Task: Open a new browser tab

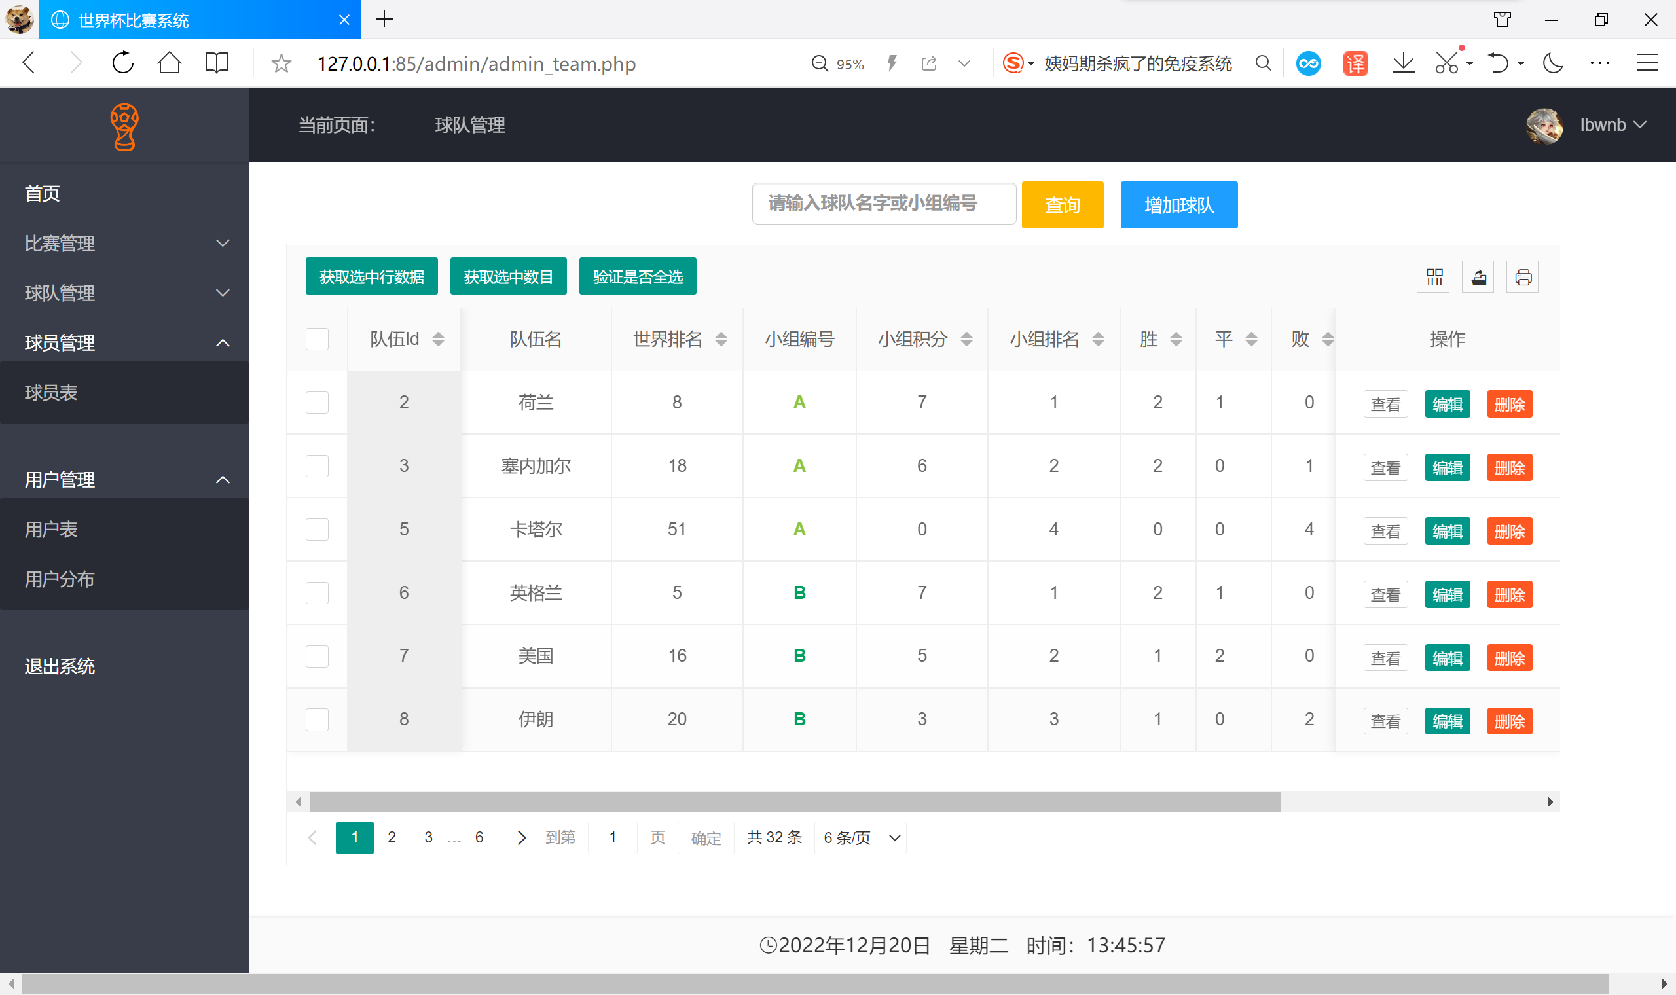Action: 384,20
